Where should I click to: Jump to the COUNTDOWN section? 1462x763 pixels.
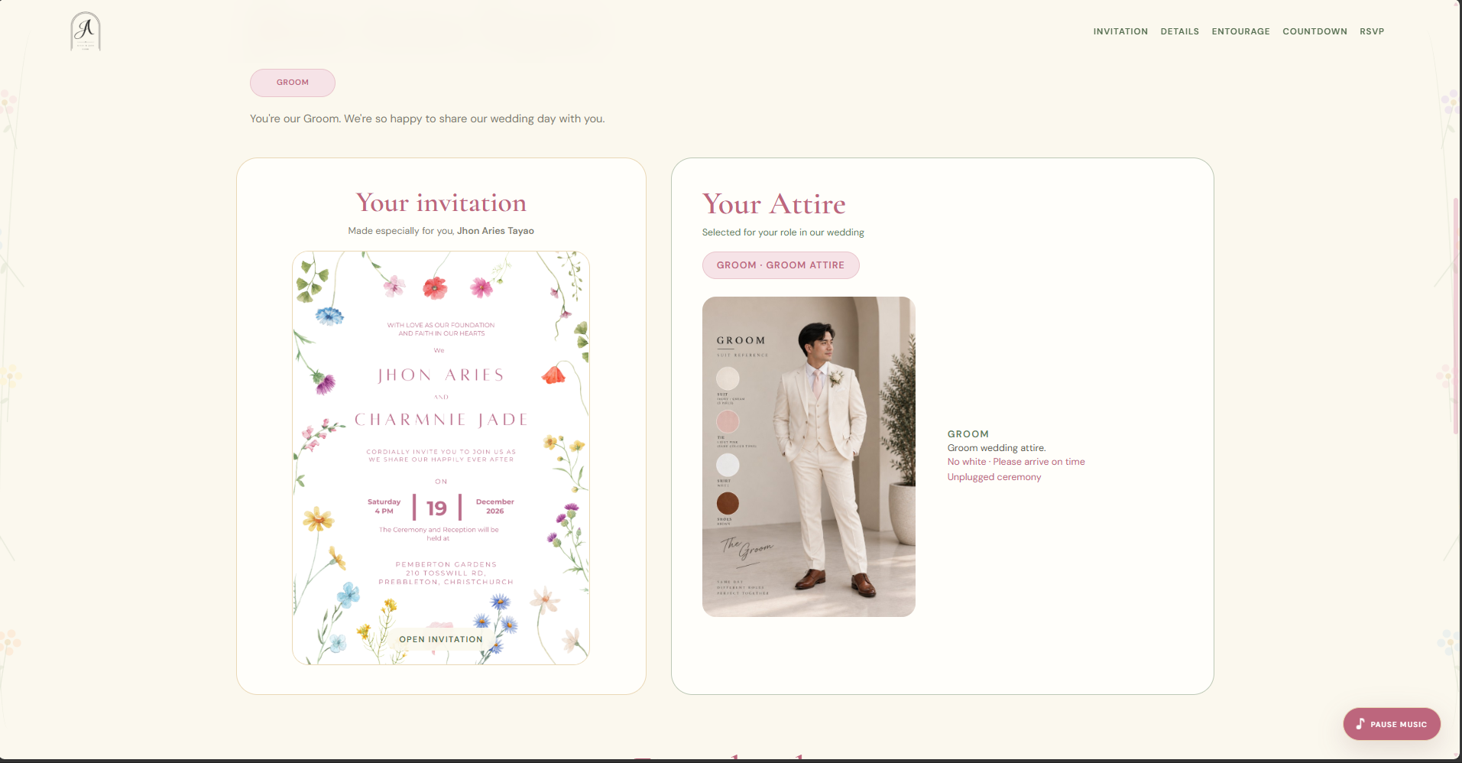pyautogui.click(x=1315, y=31)
